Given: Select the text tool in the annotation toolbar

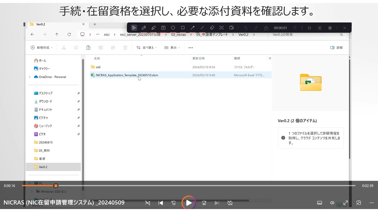Looking at the screenshot, I should tap(163, 28).
